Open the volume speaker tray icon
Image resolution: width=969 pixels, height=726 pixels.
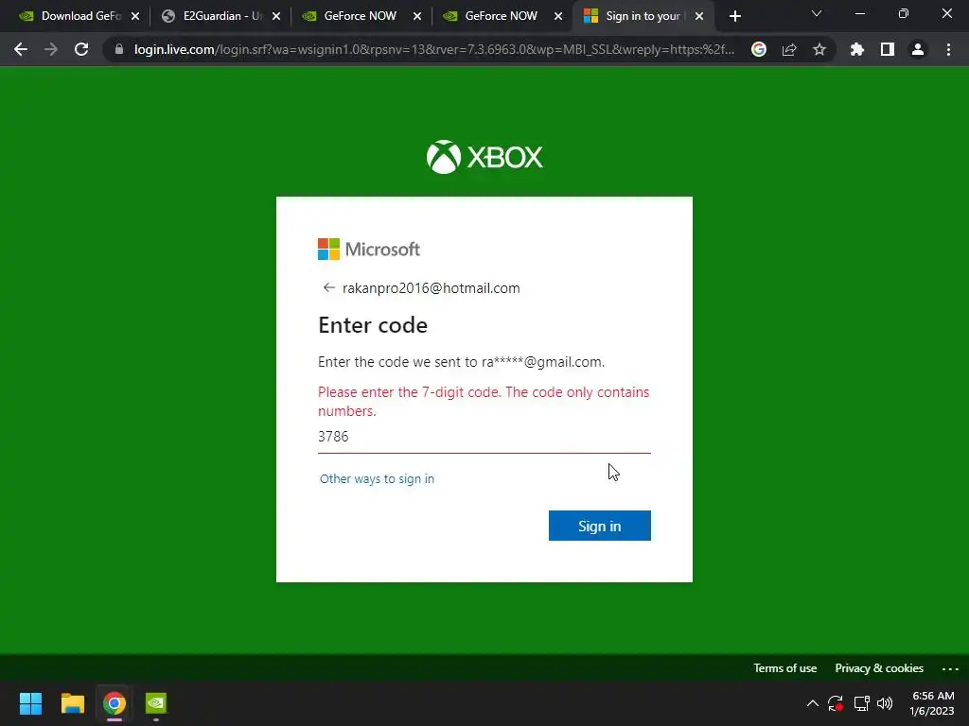[x=885, y=703]
